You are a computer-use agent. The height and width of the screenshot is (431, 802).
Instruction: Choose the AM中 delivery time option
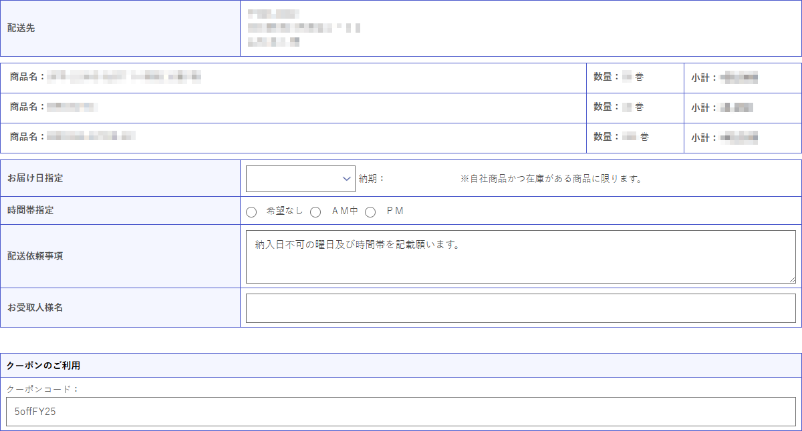[x=315, y=212]
